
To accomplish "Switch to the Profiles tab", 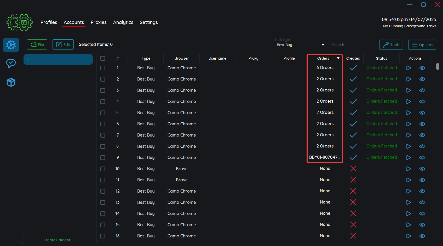I will 49,22.
